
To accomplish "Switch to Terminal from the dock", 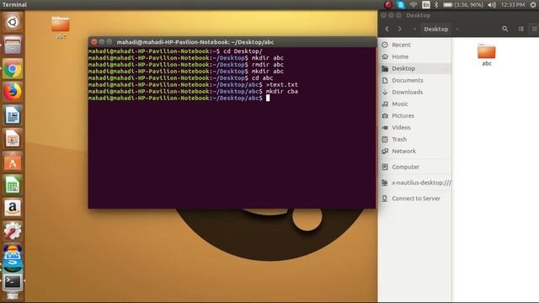I will 13,282.
